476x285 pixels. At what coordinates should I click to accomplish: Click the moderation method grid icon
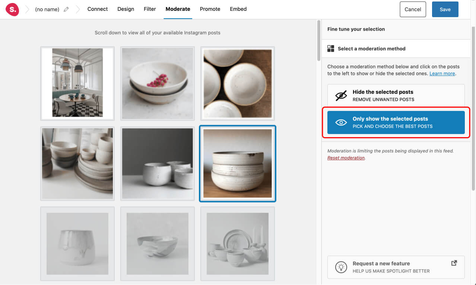(331, 48)
